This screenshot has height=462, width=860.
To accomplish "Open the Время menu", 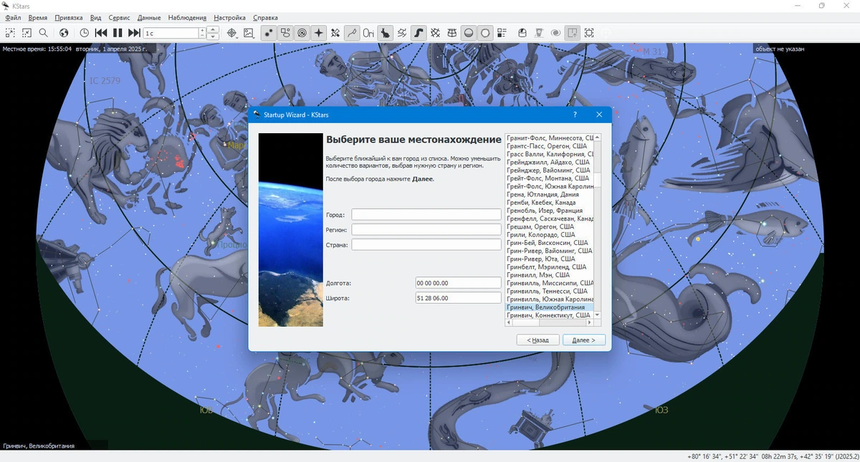I will (38, 17).
